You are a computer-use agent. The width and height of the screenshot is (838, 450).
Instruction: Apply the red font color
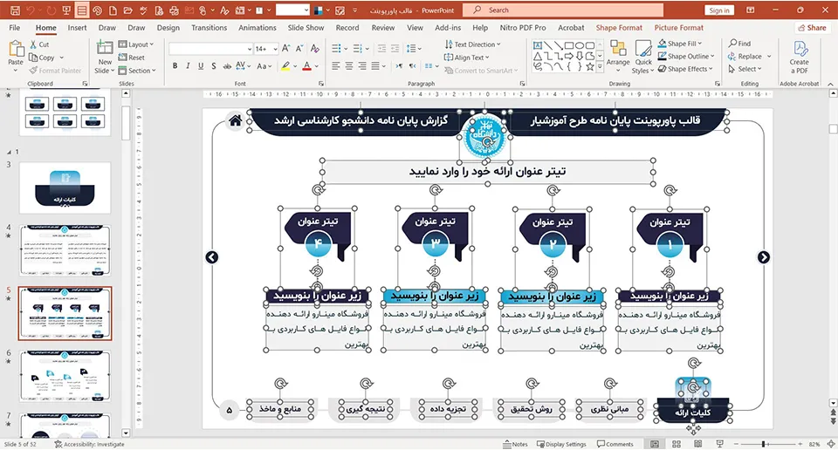tap(306, 65)
